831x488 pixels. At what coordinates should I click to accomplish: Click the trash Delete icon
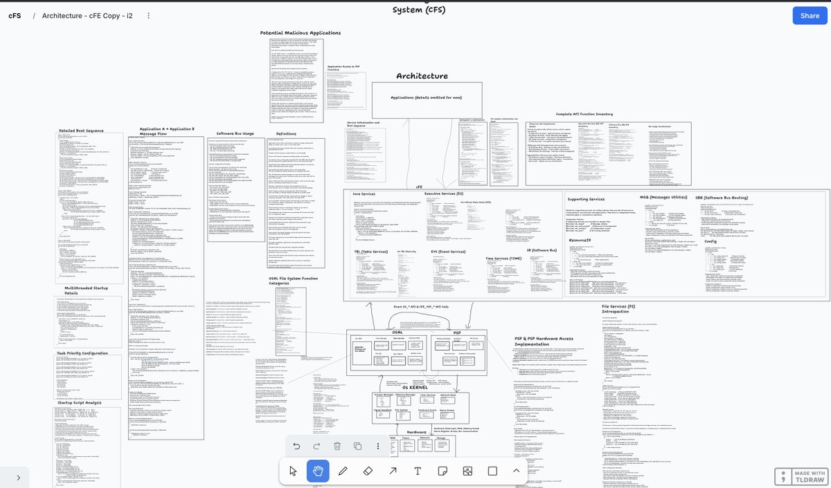[x=337, y=446]
